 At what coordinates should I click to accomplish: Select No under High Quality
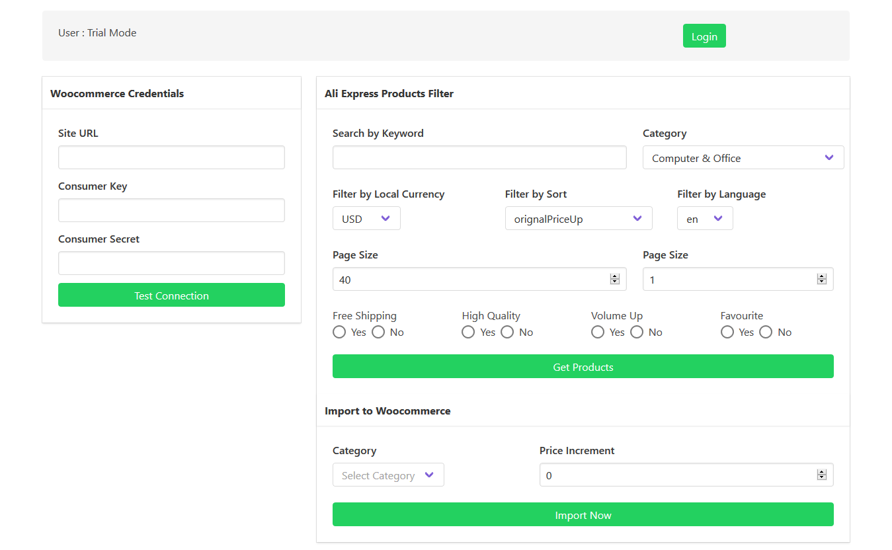tap(507, 332)
